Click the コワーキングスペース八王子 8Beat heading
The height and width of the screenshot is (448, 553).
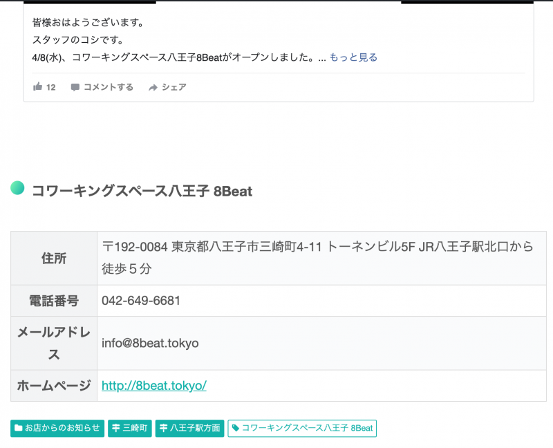pos(142,192)
